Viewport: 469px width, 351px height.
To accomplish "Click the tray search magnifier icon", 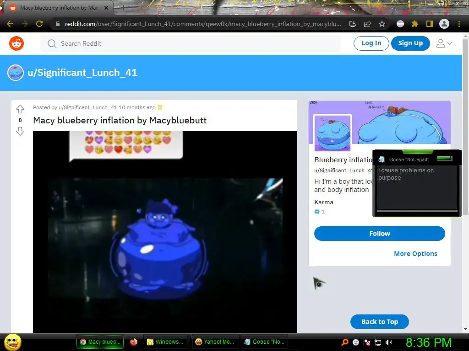I will click(x=345, y=342).
